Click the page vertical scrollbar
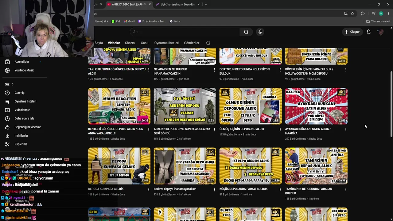Viewport: 393px width, 221px height. pyautogui.click(x=391, y=104)
